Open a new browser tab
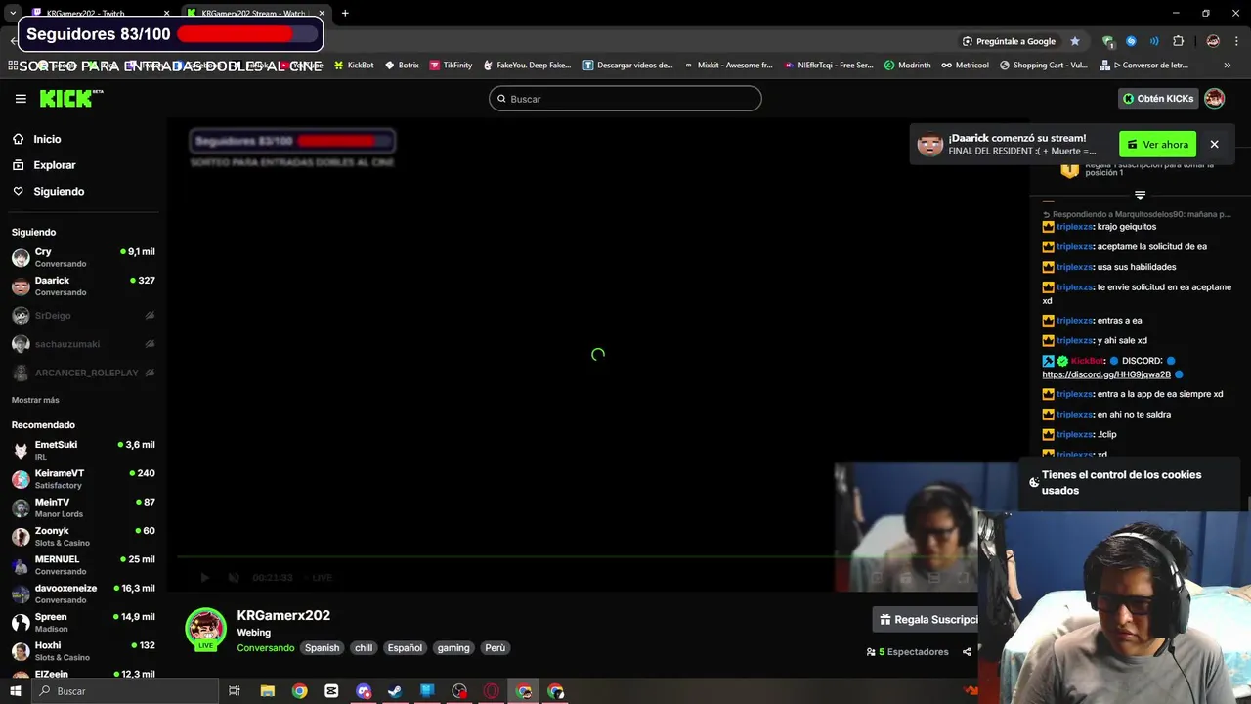This screenshot has height=704, width=1251. [x=345, y=13]
